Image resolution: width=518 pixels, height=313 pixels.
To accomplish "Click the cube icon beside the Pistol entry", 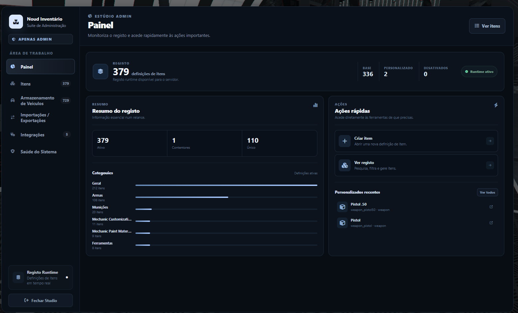I will click(342, 223).
